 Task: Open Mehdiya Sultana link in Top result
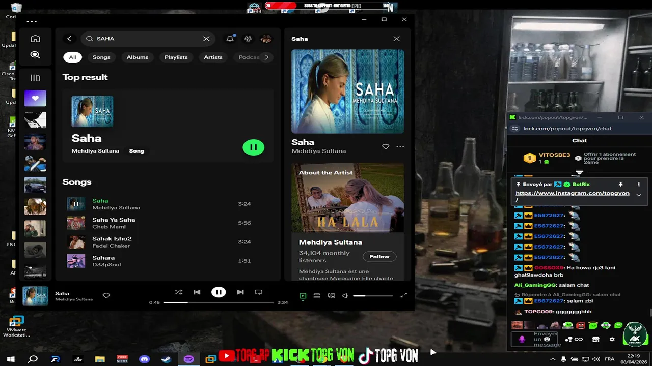coord(95,151)
